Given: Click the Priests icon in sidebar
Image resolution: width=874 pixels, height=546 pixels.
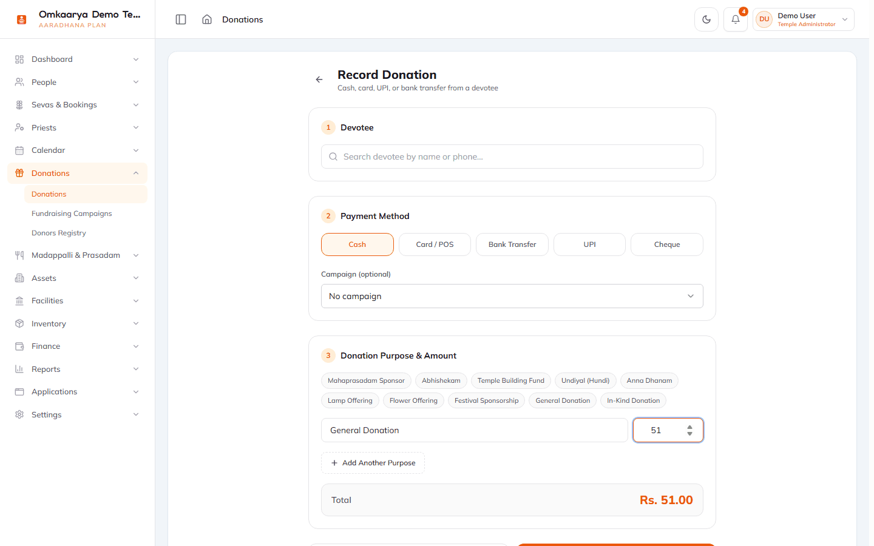Looking at the screenshot, I should (19, 127).
